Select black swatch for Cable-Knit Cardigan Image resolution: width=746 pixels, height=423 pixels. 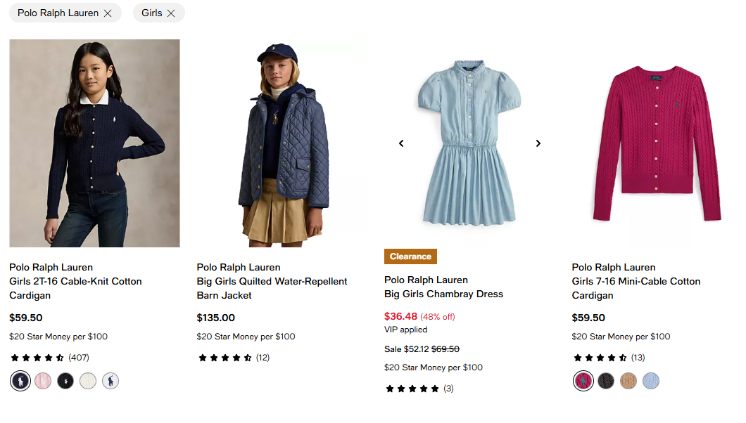(65, 381)
